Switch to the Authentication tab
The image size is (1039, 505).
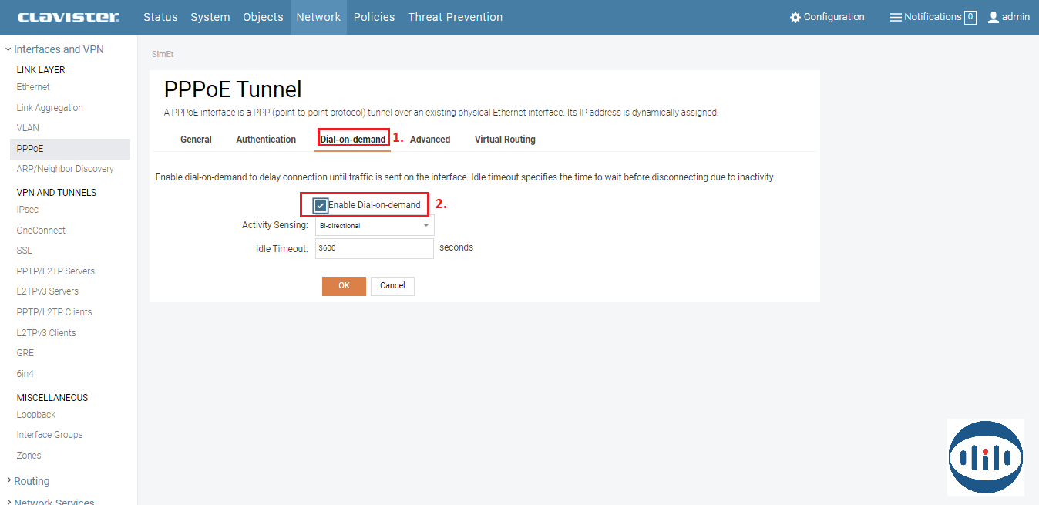(x=266, y=140)
